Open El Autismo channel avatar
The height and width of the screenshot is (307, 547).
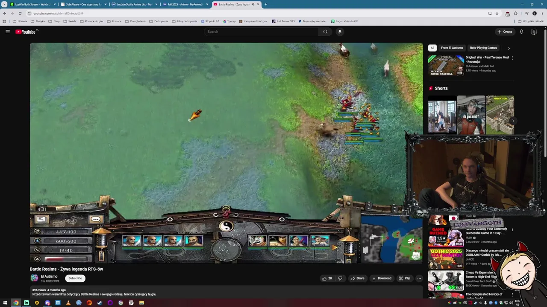pyautogui.click(x=34, y=278)
